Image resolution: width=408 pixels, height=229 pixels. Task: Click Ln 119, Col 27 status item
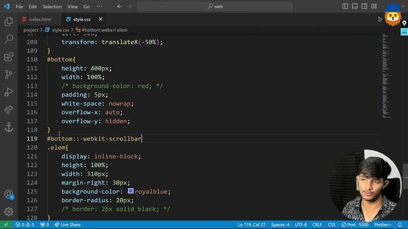tap(251, 225)
